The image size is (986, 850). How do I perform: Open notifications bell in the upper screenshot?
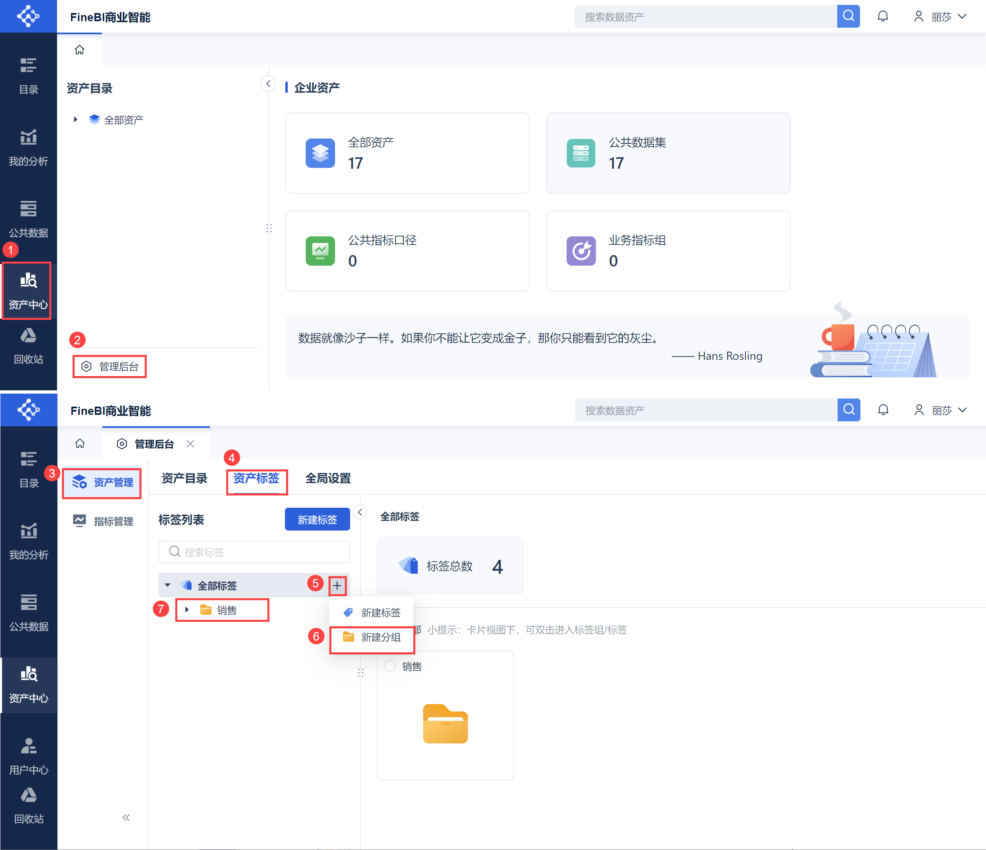[x=883, y=17]
